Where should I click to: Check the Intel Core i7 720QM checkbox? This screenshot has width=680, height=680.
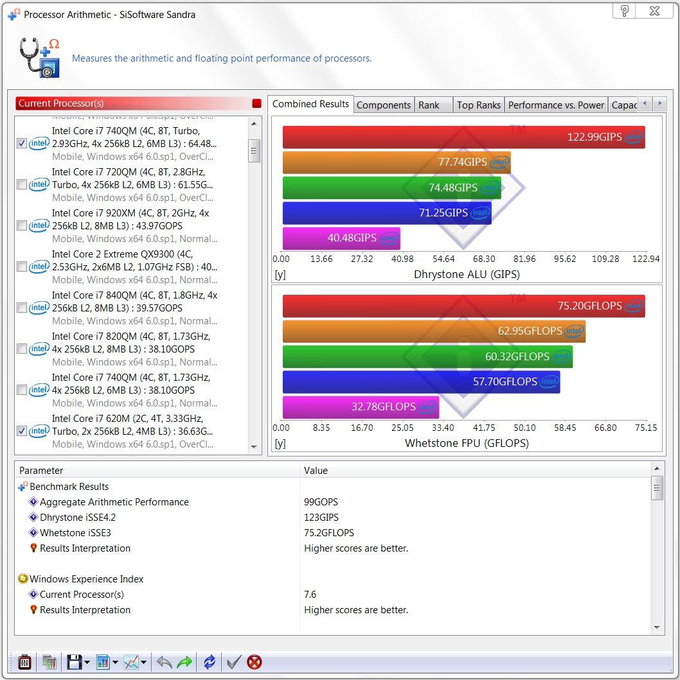point(22,184)
